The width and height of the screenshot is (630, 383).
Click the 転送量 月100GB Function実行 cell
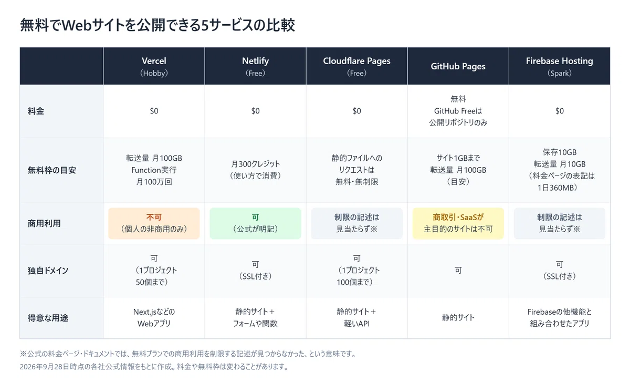(x=154, y=170)
